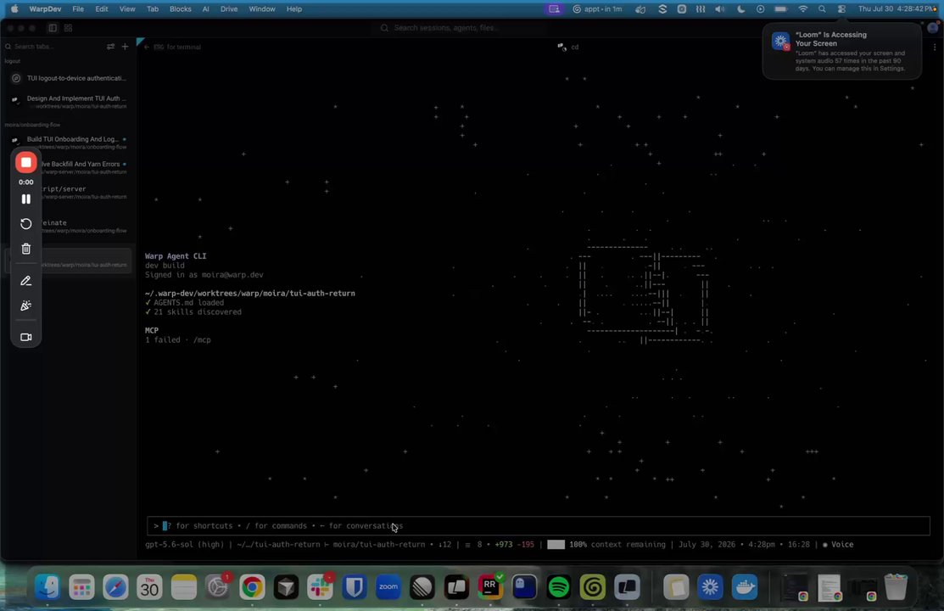Toggle Voice input in status line
The image size is (944, 611).
click(x=838, y=545)
